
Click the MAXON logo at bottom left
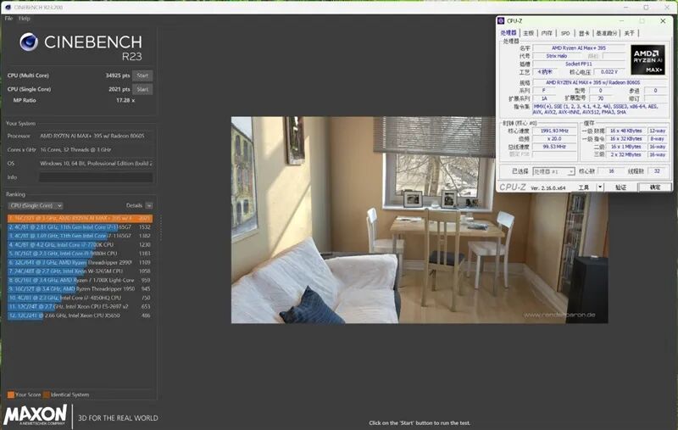click(36, 416)
